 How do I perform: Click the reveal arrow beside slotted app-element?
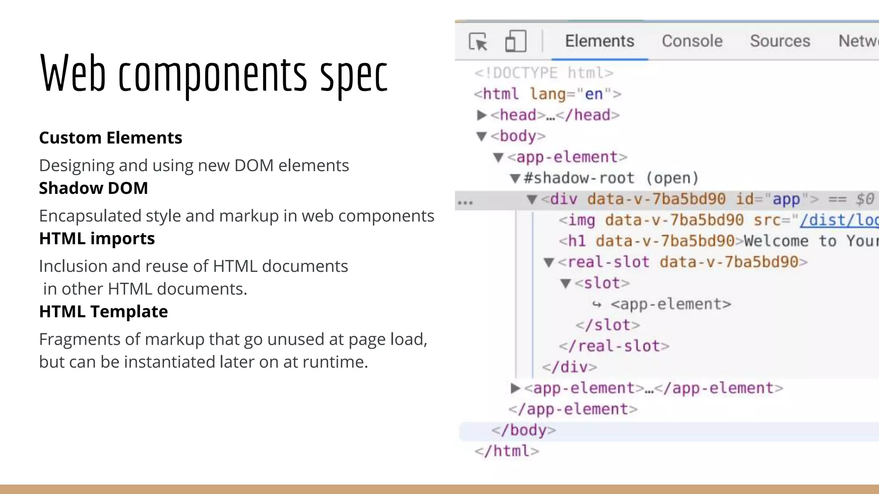[x=597, y=304]
